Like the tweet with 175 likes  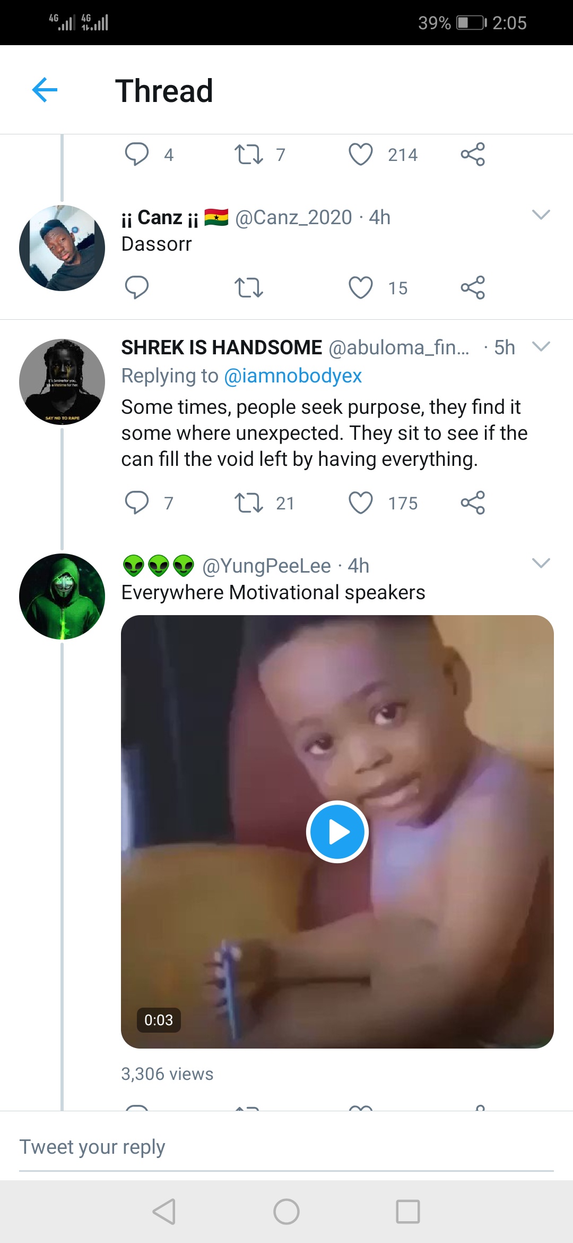[x=361, y=503]
